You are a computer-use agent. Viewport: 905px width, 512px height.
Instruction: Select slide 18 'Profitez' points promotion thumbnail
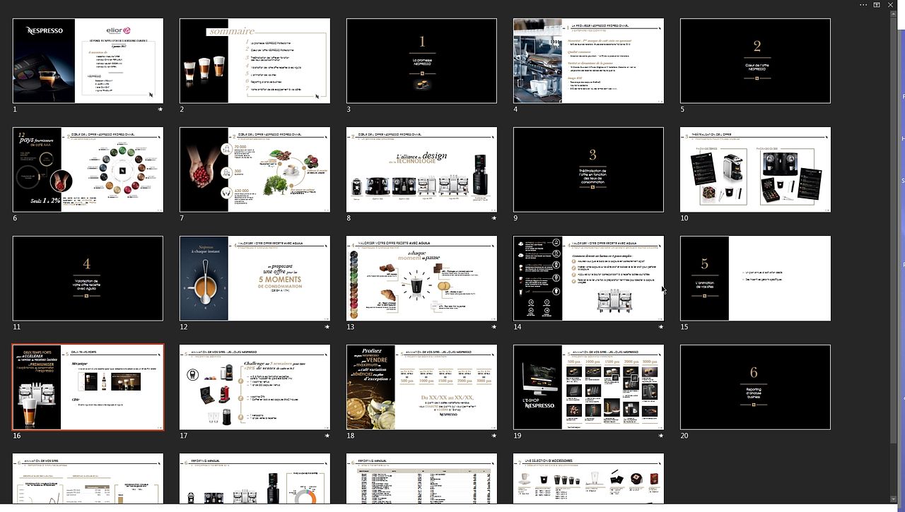421,387
